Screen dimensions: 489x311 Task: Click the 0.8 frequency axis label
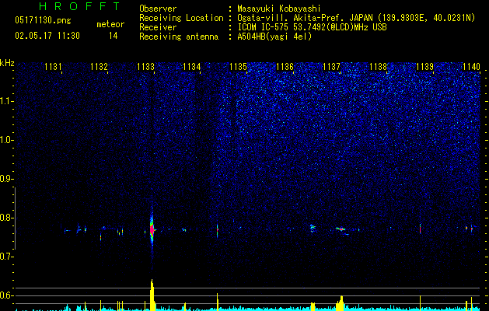(x=6, y=218)
